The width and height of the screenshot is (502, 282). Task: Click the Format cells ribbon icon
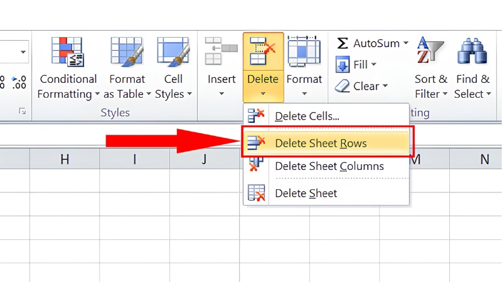tap(304, 51)
